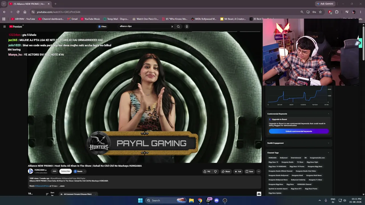Screen dimensions: 365x205
Task: Open the Gmail bookmark
Action: click(x=72, y=19)
